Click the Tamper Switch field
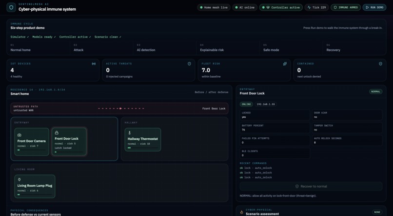Viewport: 393px width, 216px height. pyautogui.click(x=347, y=128)
